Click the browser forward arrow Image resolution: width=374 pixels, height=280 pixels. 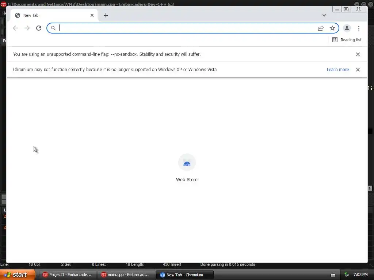pos(27,28)
